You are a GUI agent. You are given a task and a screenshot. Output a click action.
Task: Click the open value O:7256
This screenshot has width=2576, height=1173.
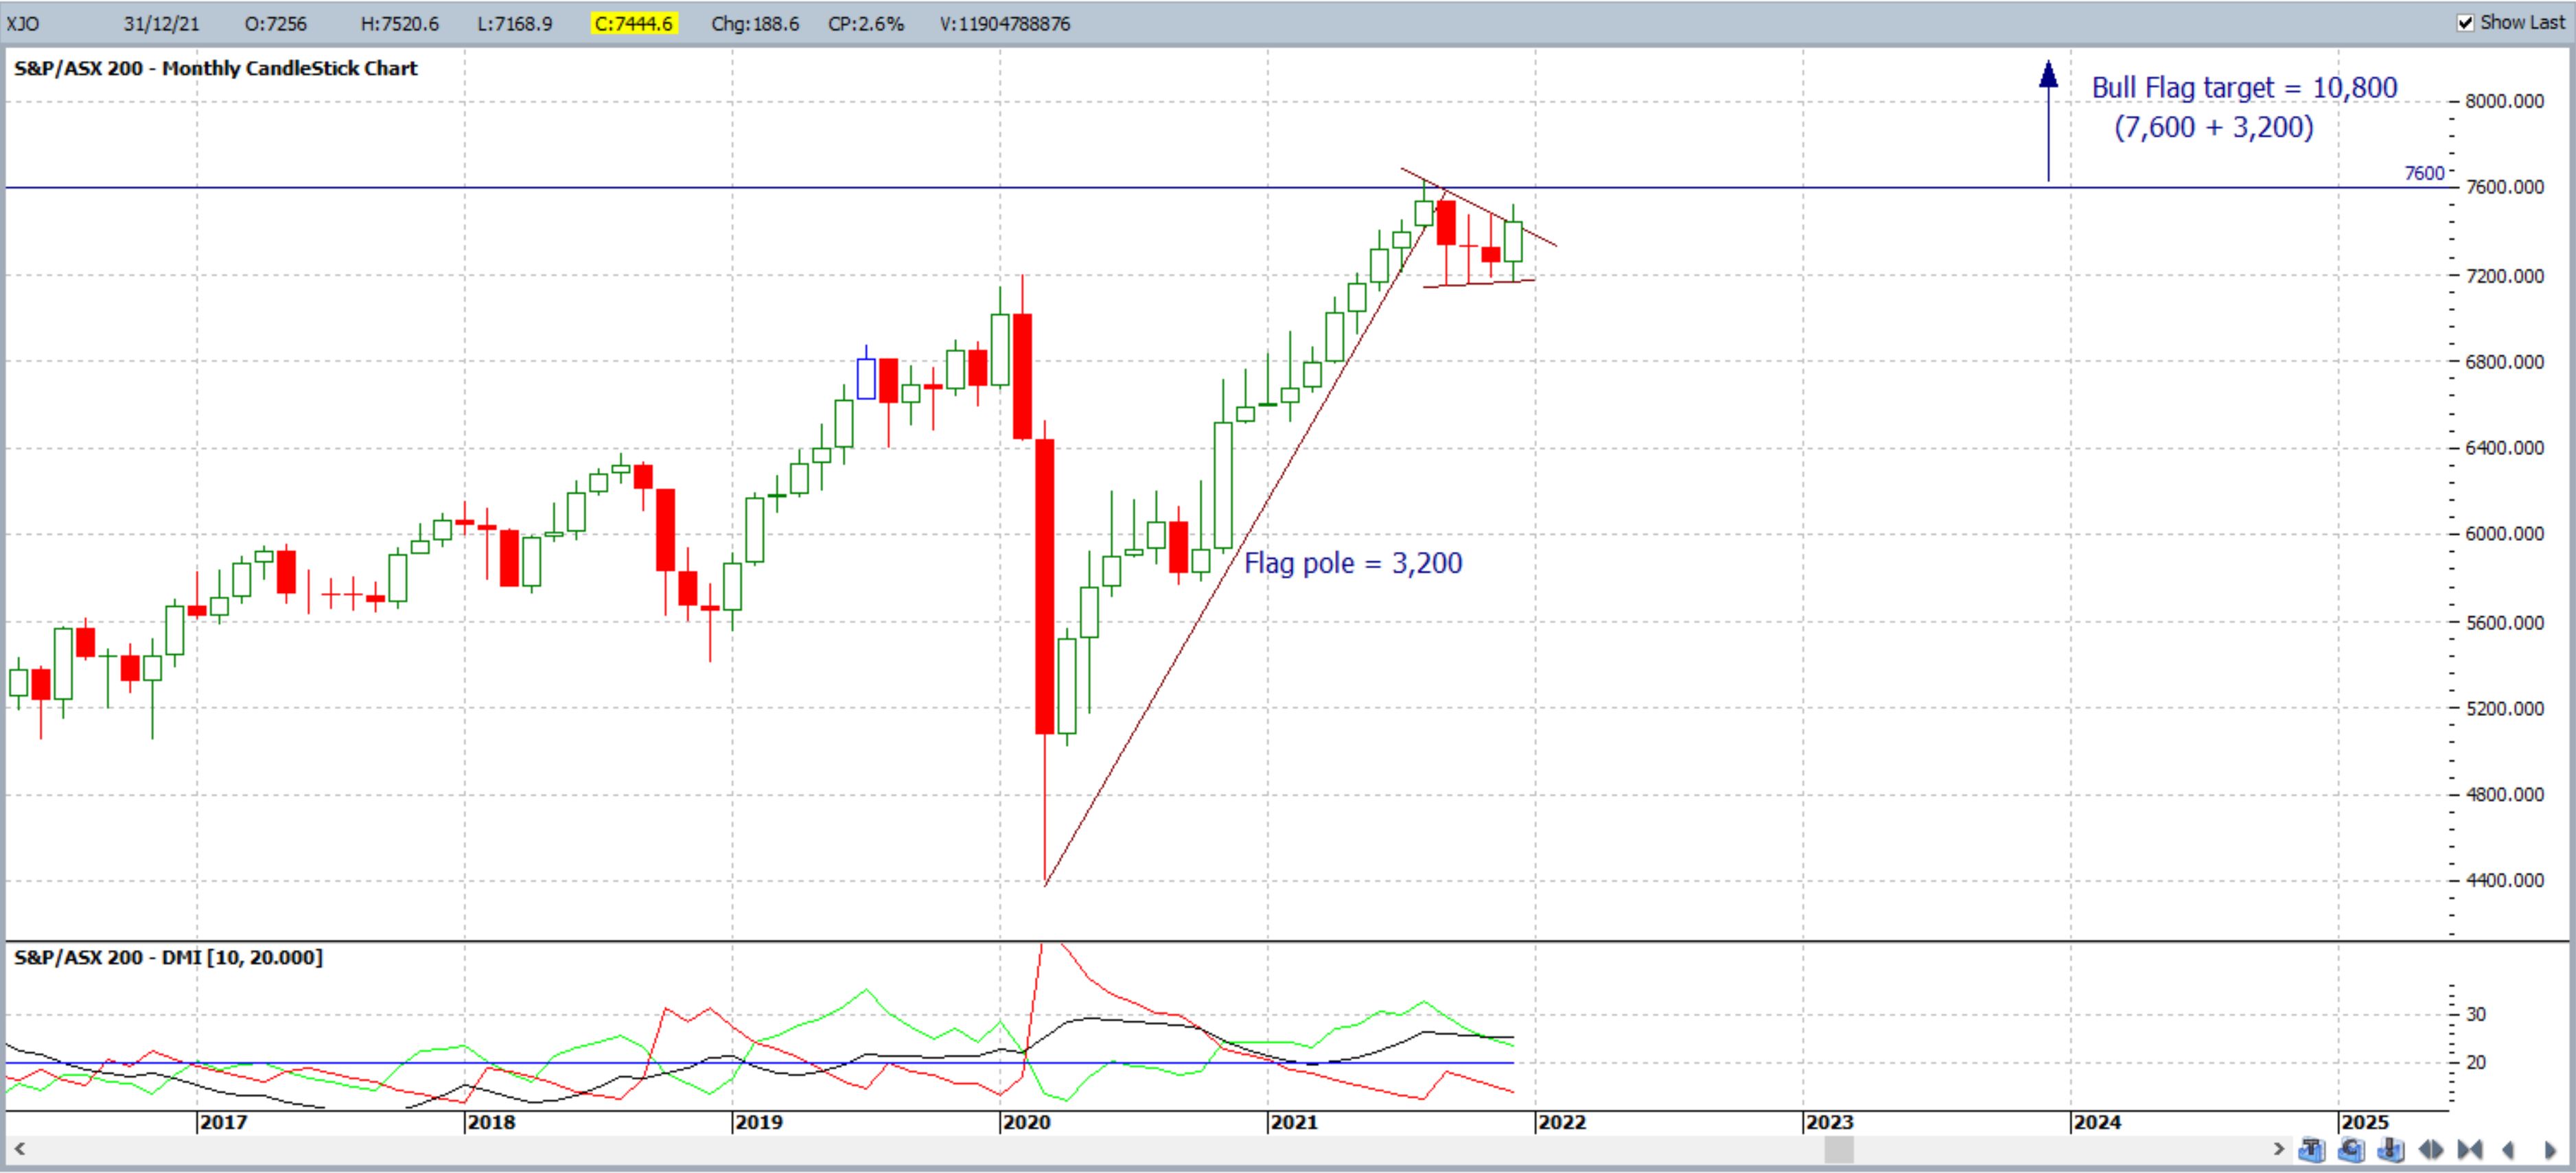275,24
